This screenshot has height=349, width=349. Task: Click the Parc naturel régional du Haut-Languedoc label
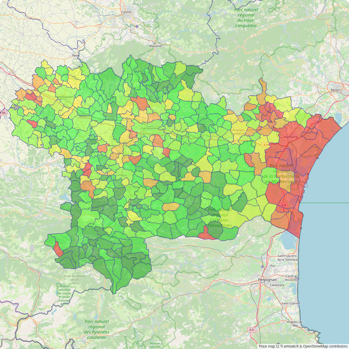point(246,17)
